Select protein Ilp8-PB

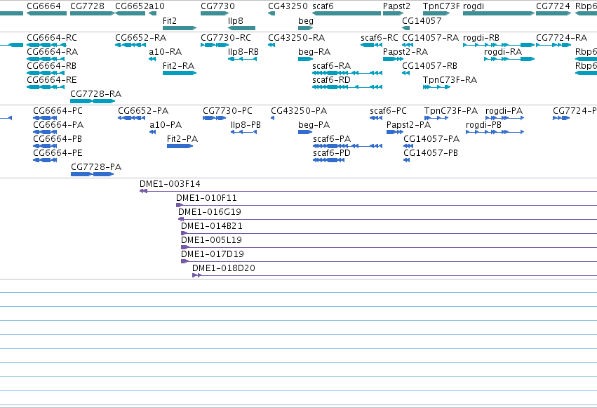tap(243, 132)
